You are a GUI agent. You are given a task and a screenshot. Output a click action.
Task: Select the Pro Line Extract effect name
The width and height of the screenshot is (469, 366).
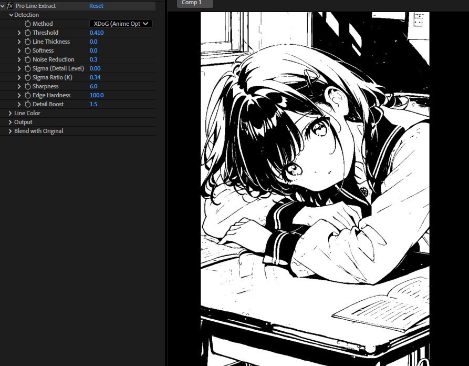(36, 6)
